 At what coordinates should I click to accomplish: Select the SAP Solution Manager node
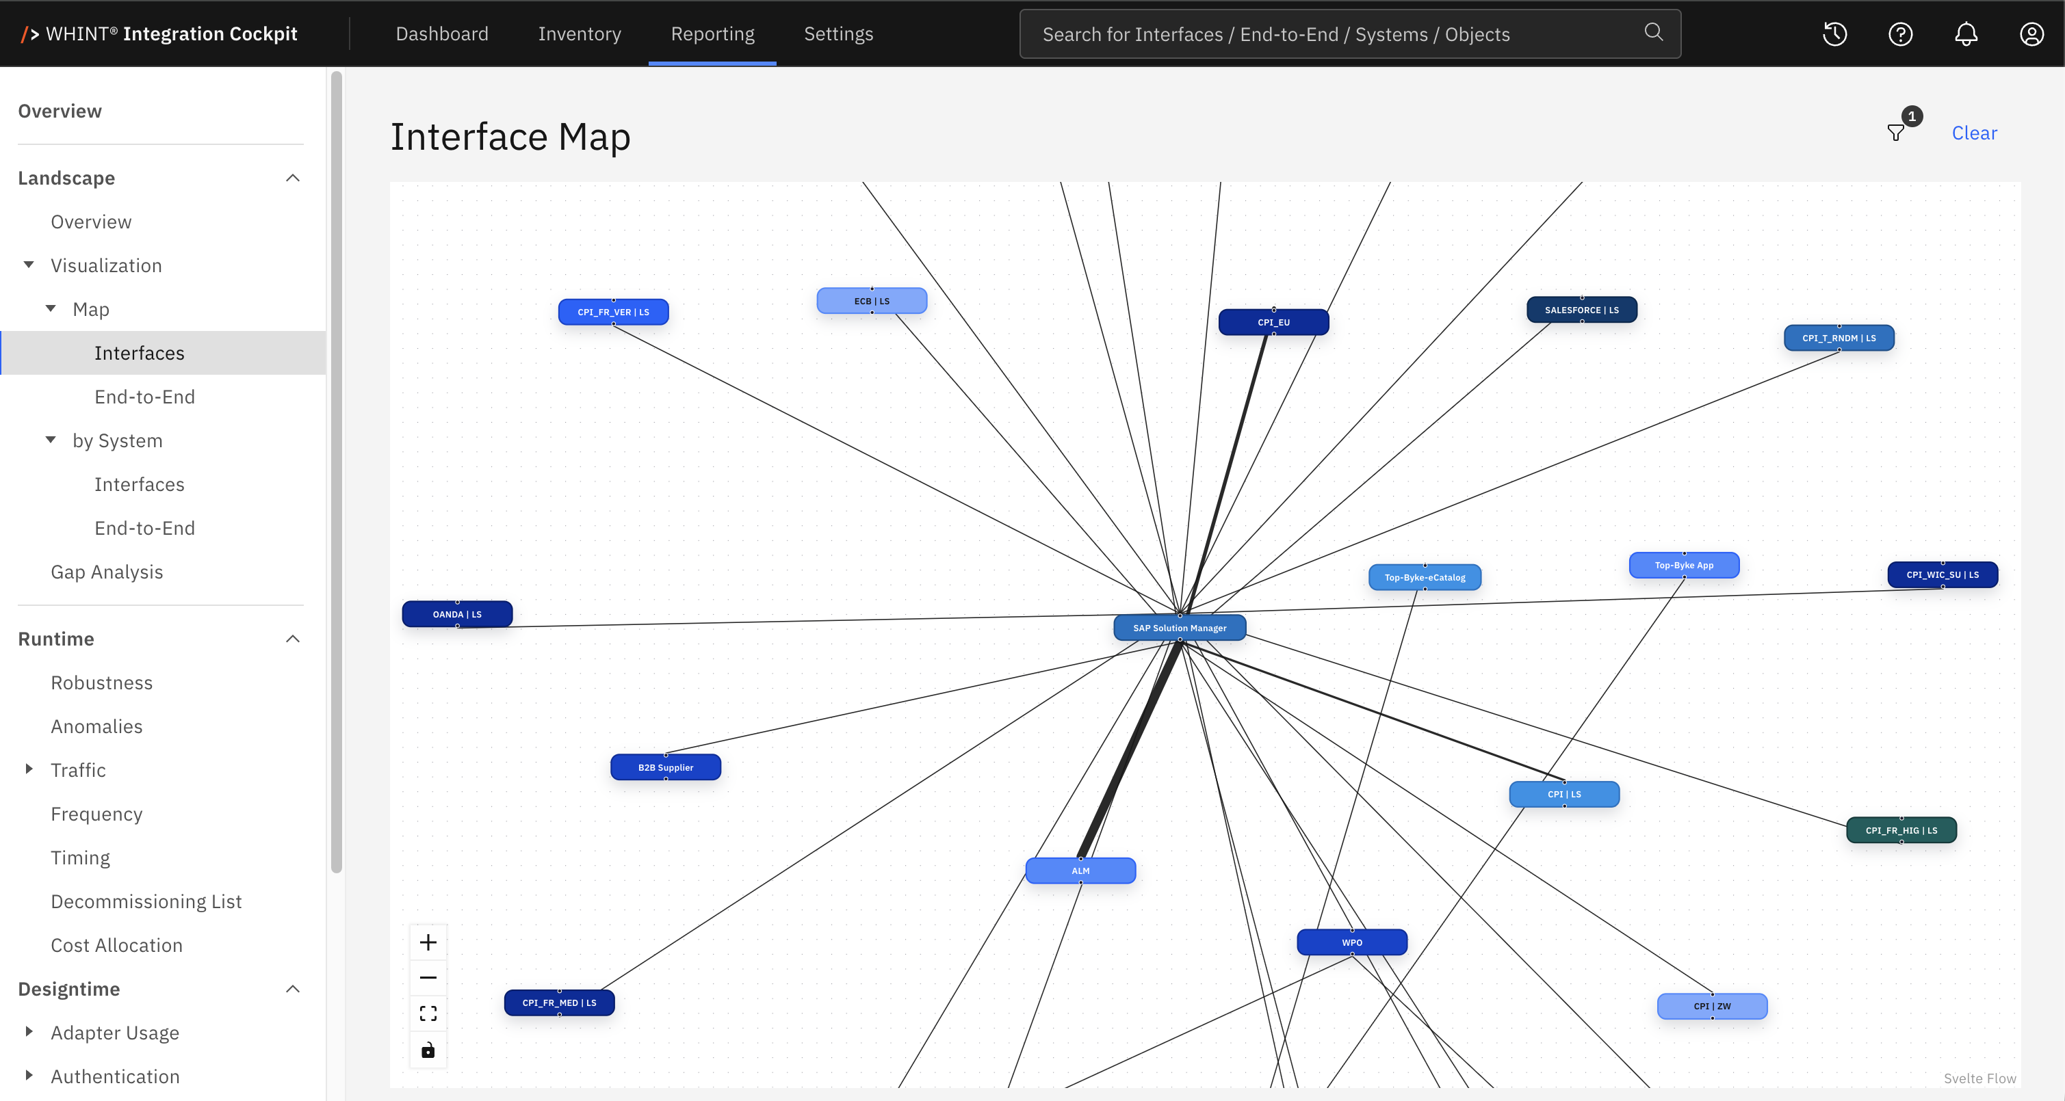tap(1179, 627)
